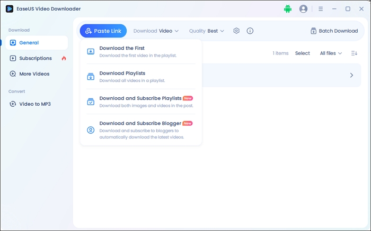This screenshot has height=231, width=371.
Task: Open the Subscriptions sidebar tab
Action: coord(37,58)
